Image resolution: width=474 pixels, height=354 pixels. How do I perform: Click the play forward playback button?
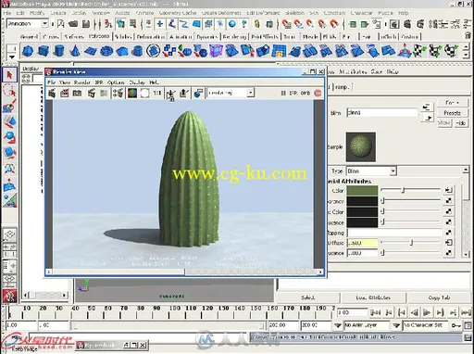point(427,312)
